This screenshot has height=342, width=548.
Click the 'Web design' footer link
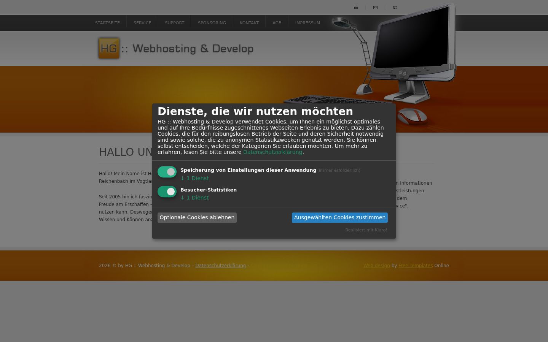(376, 266)
